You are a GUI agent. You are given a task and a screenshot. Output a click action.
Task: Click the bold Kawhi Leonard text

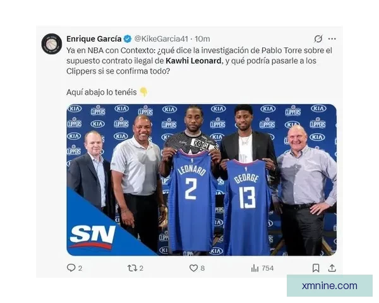(x=193, y=61)
